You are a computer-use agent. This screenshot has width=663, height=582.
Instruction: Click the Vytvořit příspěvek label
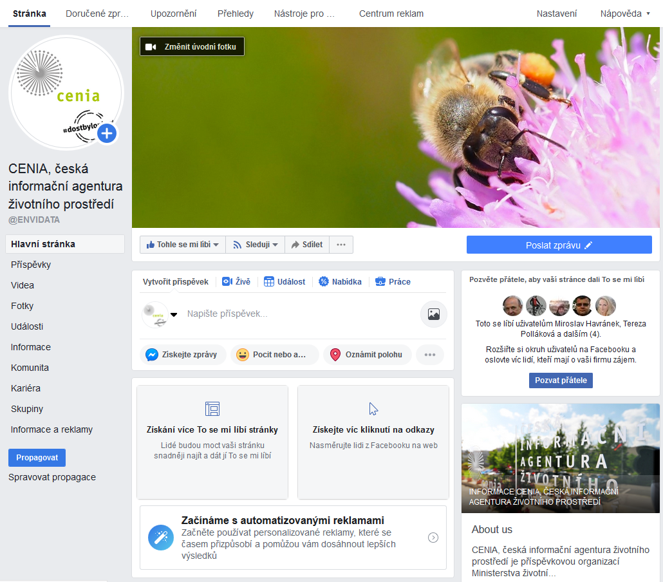tap(176, 282)
